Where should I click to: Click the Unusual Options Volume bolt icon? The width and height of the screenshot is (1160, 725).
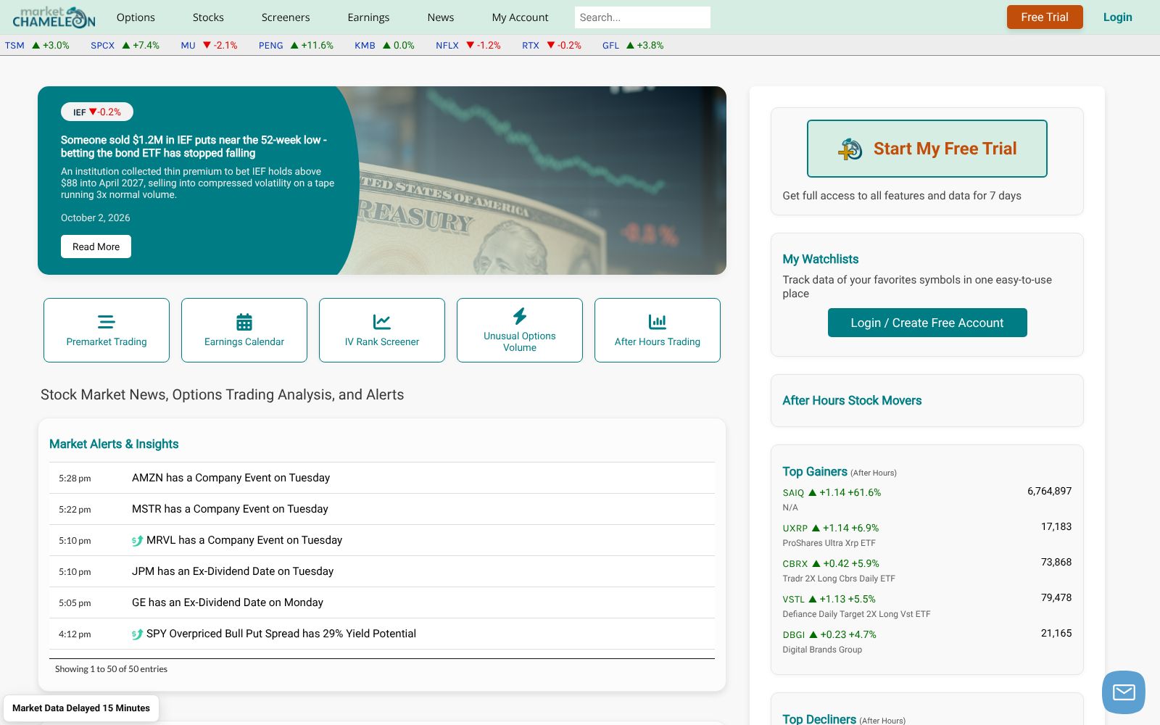point(520,316)
